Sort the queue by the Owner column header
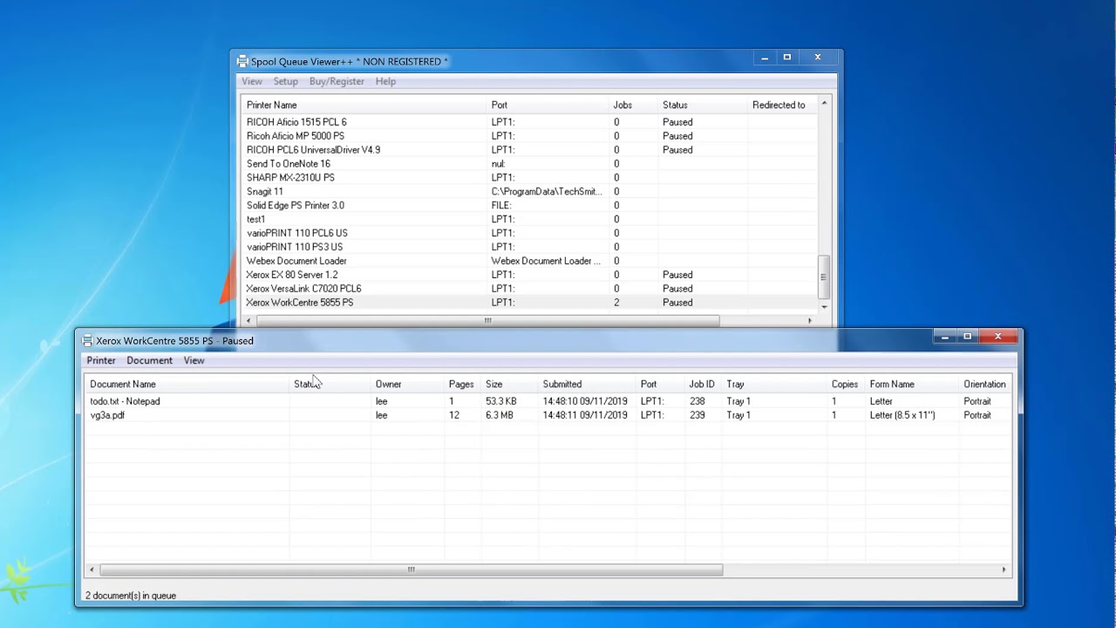The width and height of the screenshot is (1116, 628). pos(407,384)
